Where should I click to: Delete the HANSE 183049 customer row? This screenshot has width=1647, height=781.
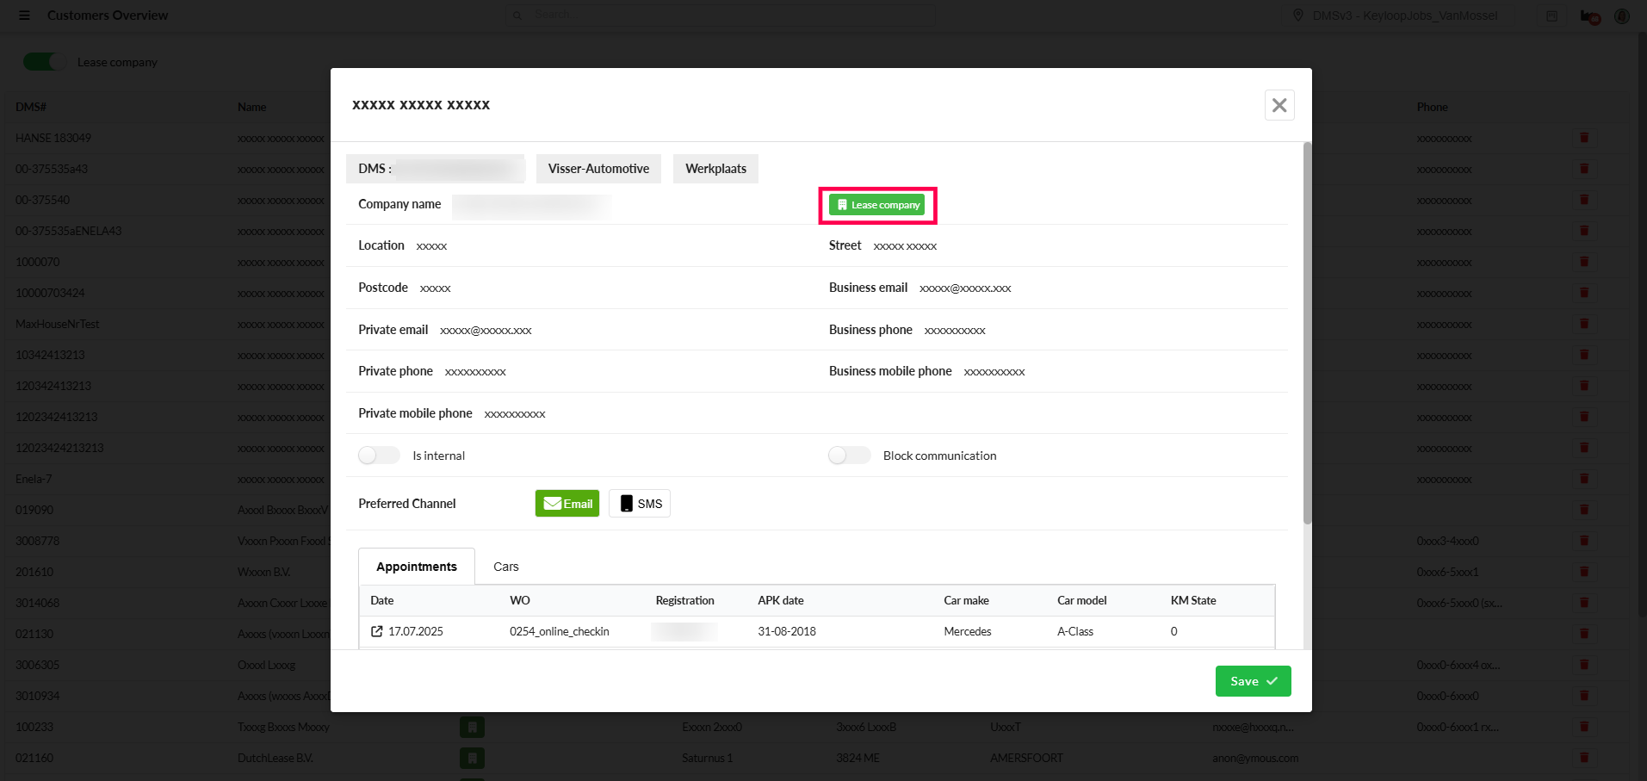point(1583,138)
